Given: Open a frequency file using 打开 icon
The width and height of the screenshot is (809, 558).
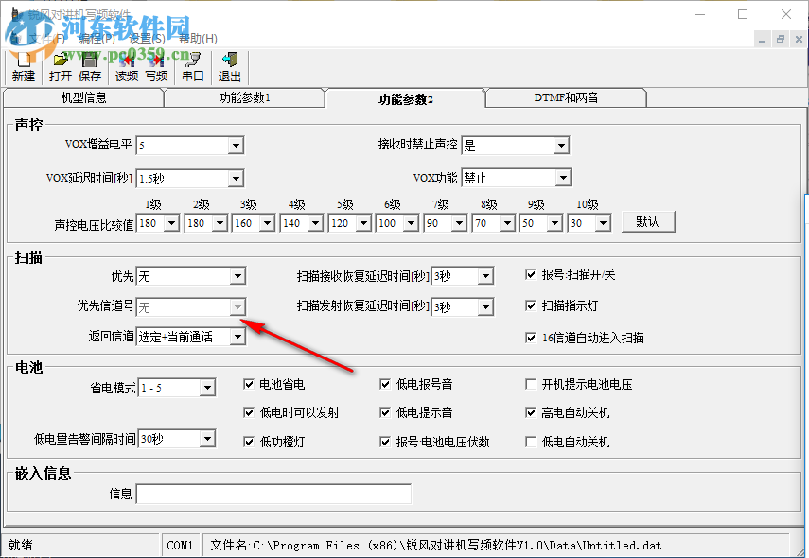Looking at the screenshot, I should [59, 66].
